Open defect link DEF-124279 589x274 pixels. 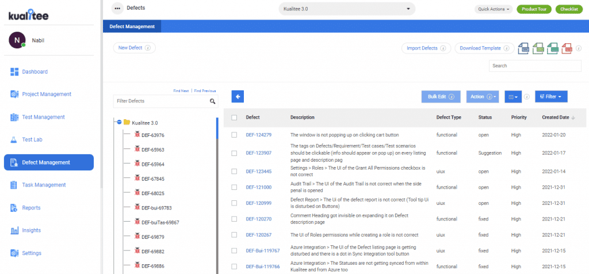click(x=259, y=135)
